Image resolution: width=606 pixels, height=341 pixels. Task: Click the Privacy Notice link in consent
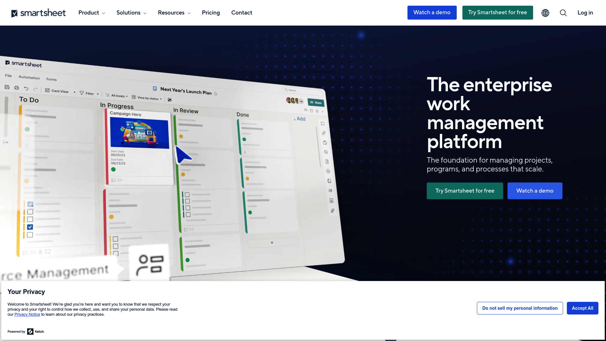(x=27, y=314)
